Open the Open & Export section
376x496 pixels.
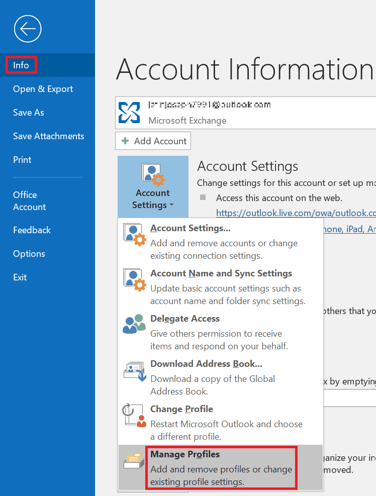point(43,89)
